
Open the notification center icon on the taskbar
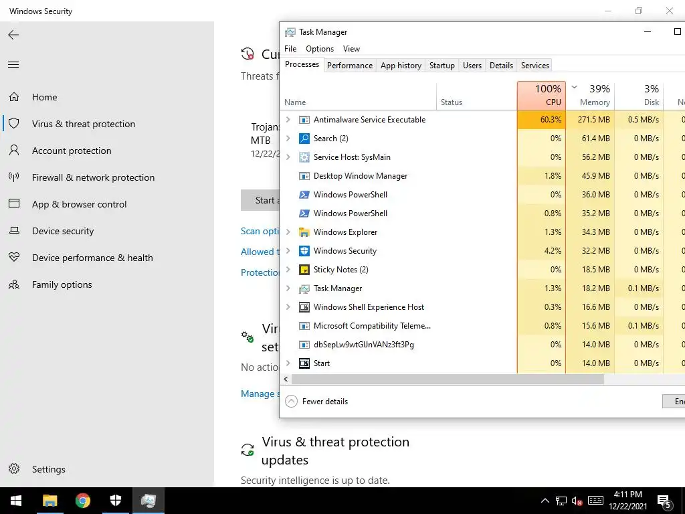pyautogui.click(x=664, y=501)
